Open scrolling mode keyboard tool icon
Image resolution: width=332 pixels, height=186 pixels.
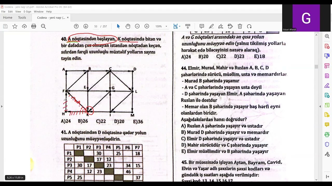[188, 26]
